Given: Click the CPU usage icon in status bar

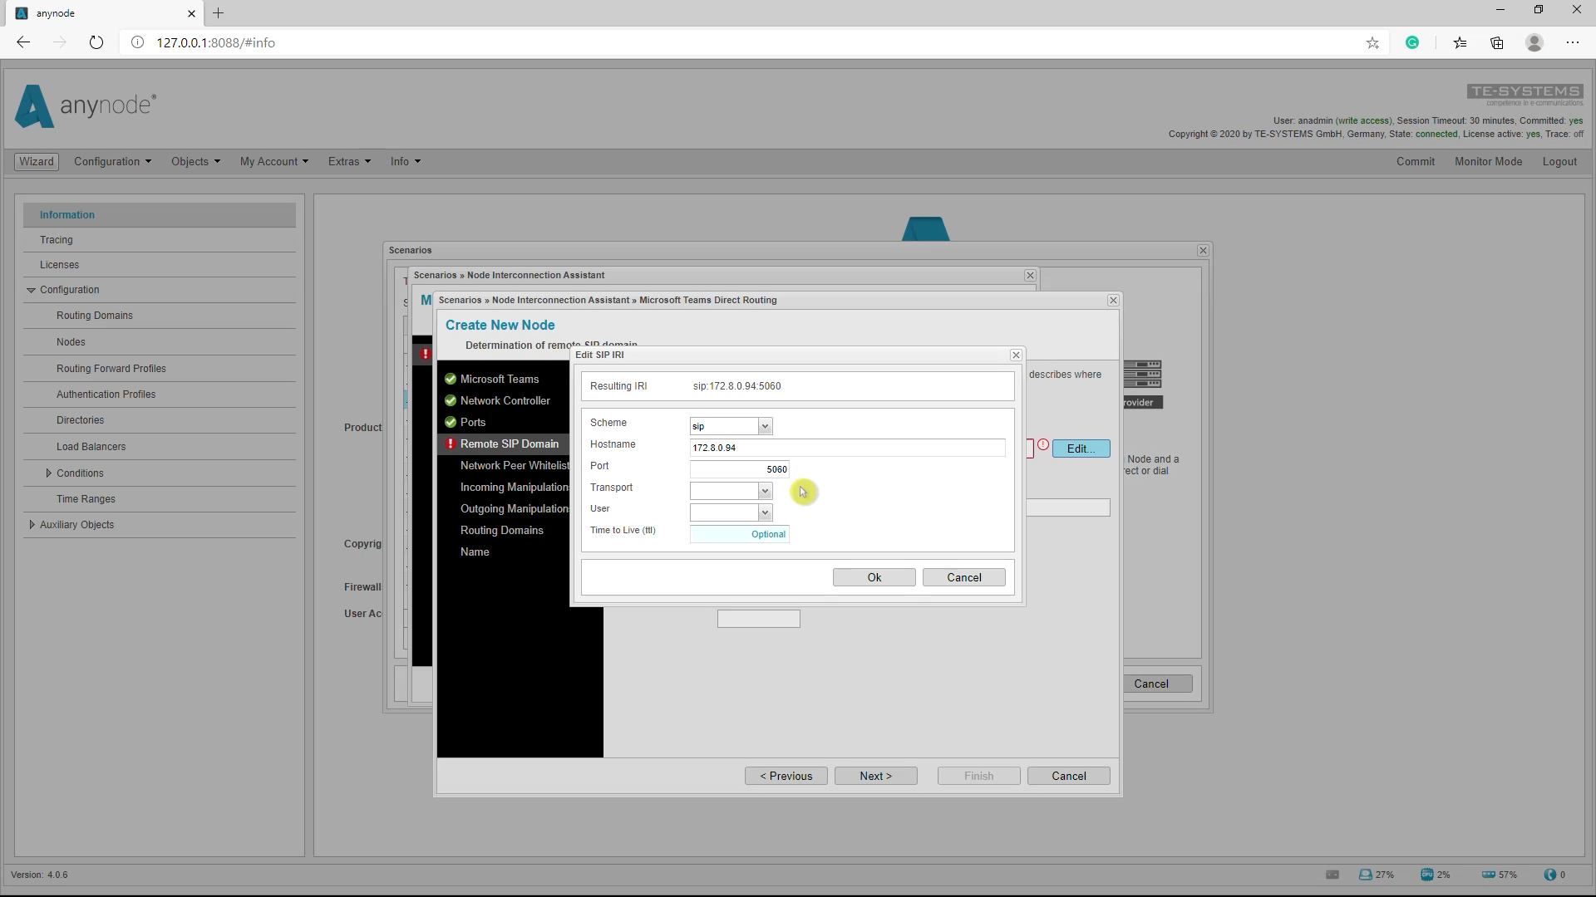Looking at the screenshot, I should tap(1427, 875).
